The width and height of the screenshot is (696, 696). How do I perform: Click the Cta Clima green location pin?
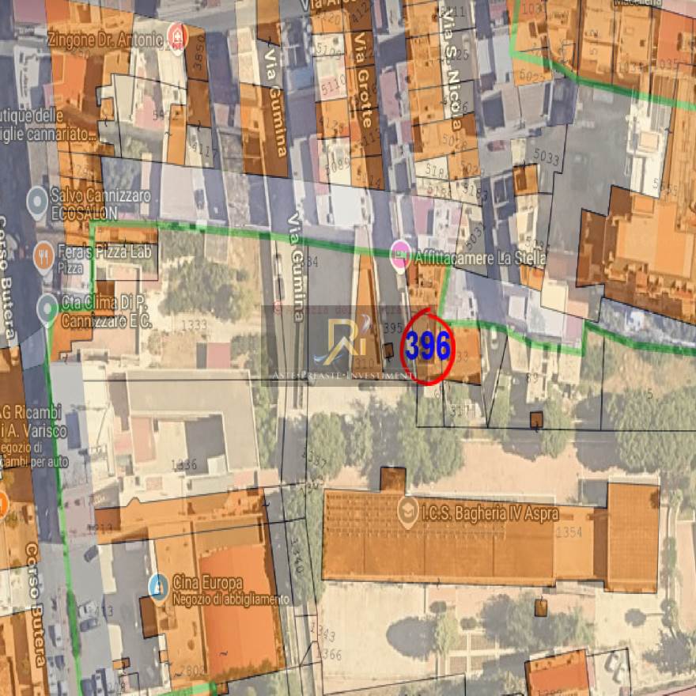click(47, 309)
